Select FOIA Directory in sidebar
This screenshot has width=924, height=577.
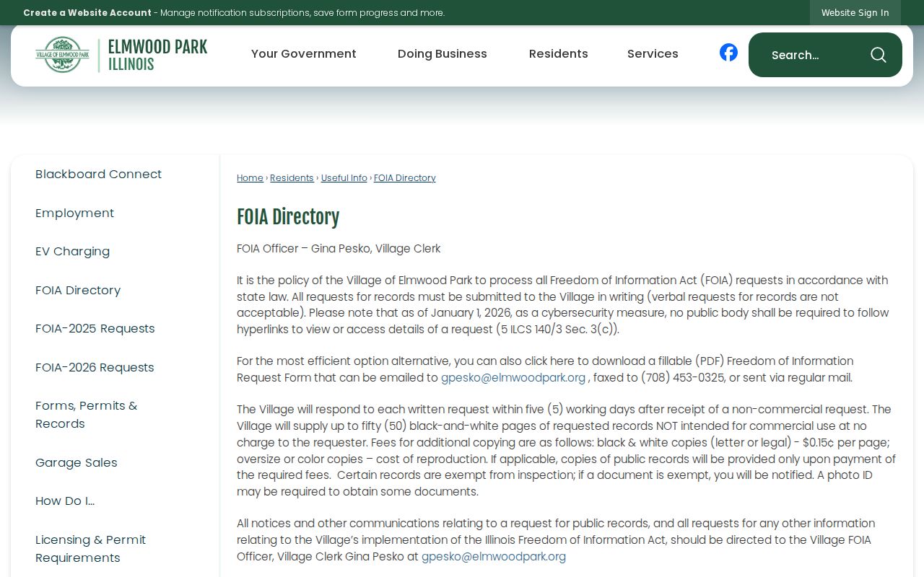[x=78, y=291]
